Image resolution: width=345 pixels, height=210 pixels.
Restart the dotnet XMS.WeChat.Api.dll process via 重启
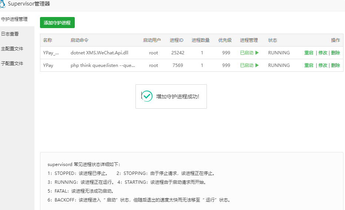[309, 53]
